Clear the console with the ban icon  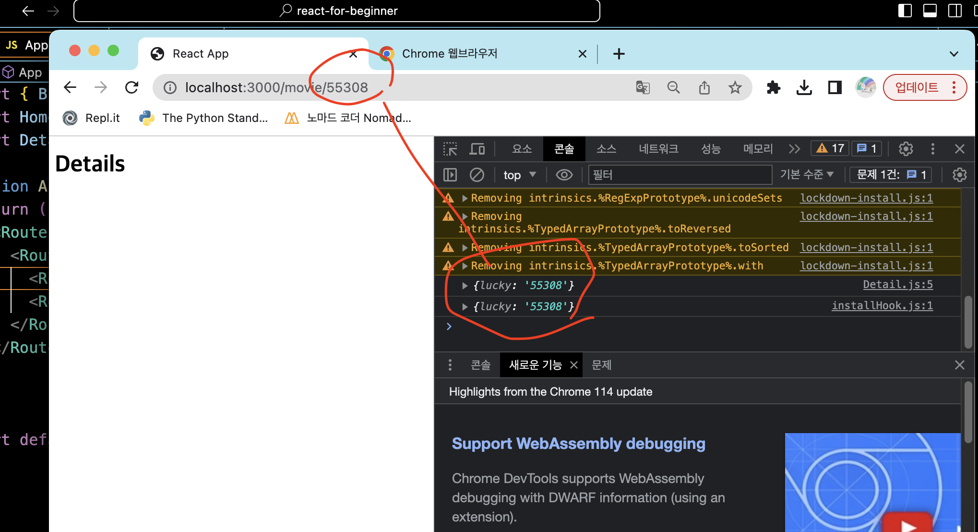(x=477, y=175)
